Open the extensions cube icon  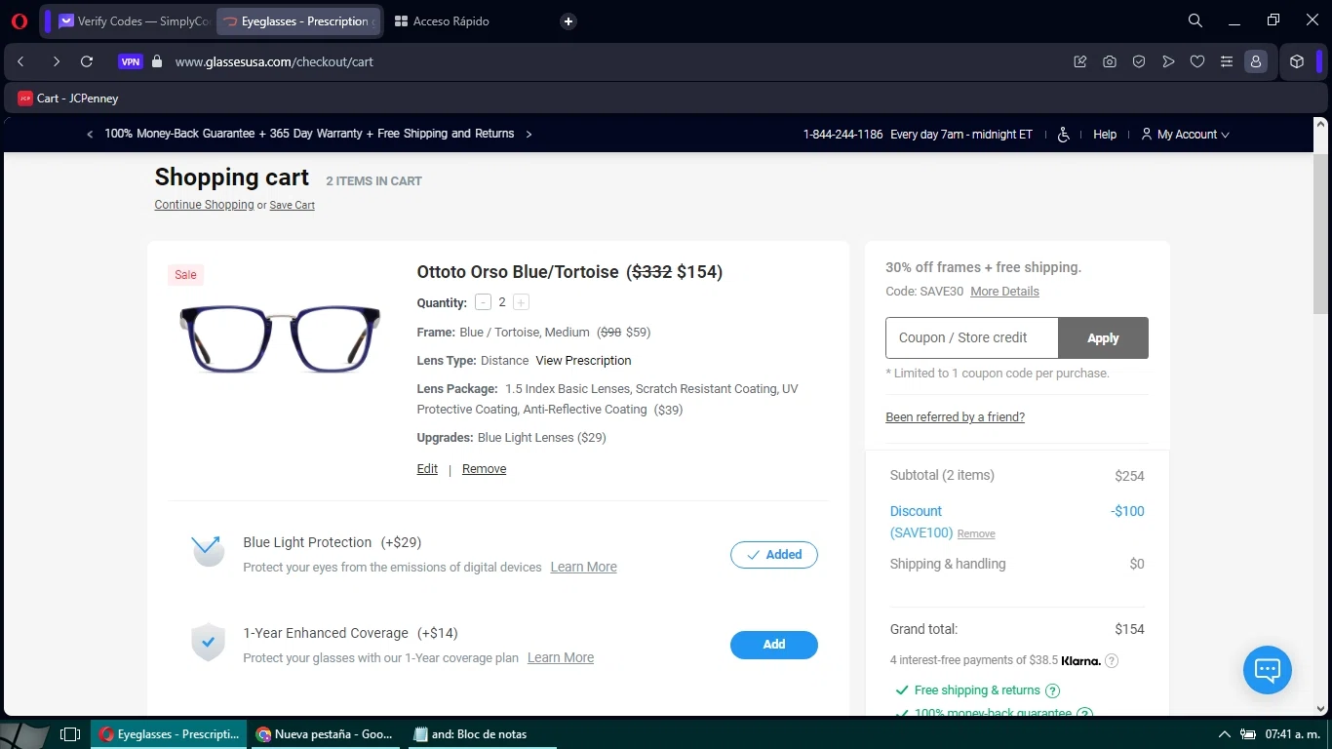(1297, 61)
